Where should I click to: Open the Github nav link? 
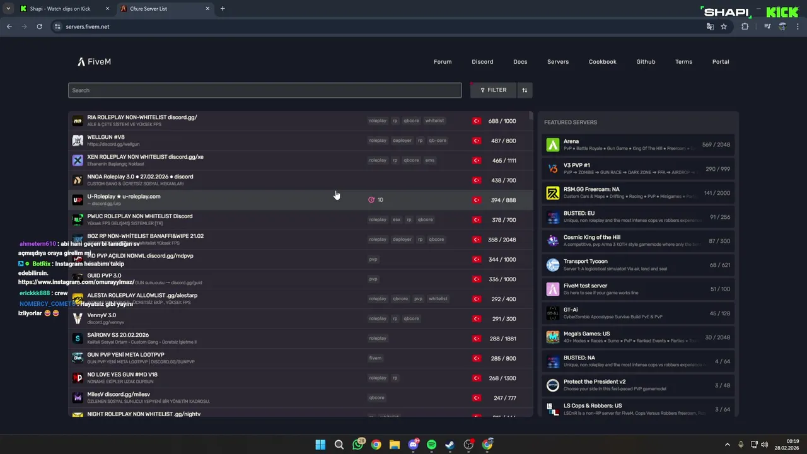pos(646,62)
